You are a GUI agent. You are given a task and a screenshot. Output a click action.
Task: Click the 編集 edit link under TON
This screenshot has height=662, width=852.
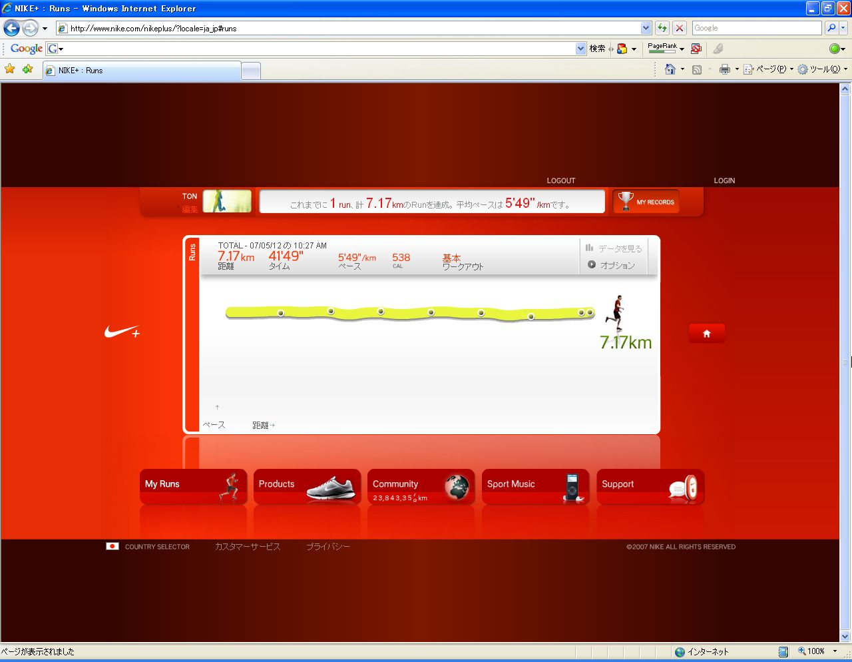[x=190, y=209]
